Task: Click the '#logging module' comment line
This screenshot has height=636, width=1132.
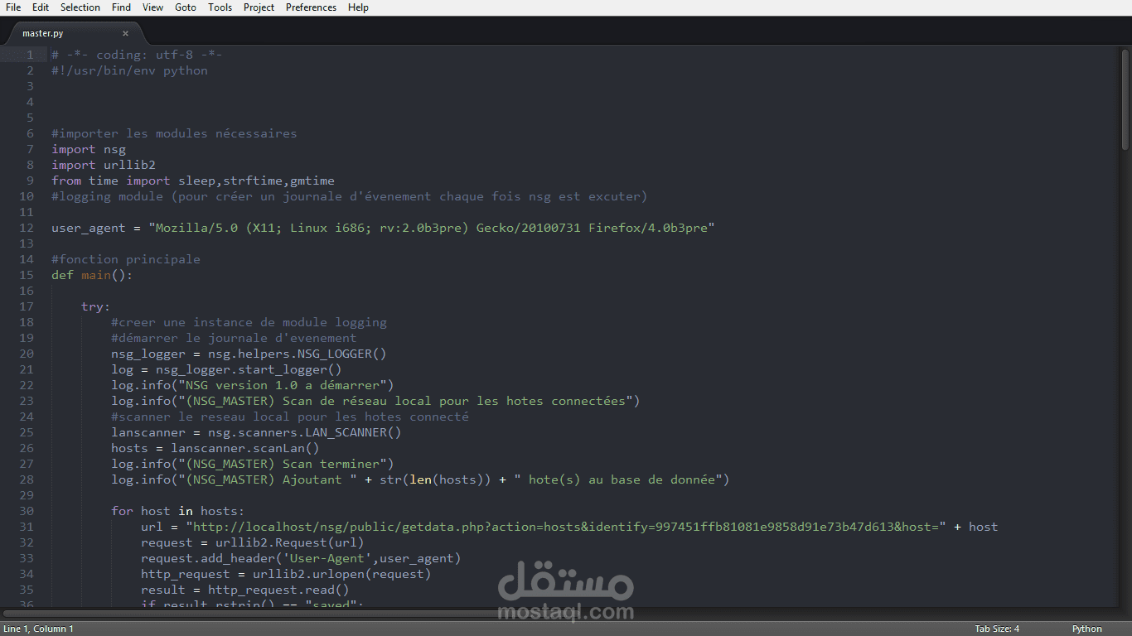Action: tap(349, 196)
